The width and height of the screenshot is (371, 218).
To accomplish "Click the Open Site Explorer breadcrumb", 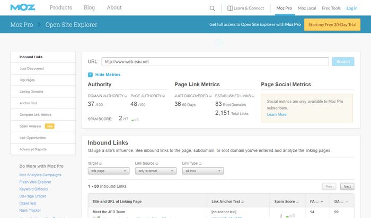I will tap(71, 24).
